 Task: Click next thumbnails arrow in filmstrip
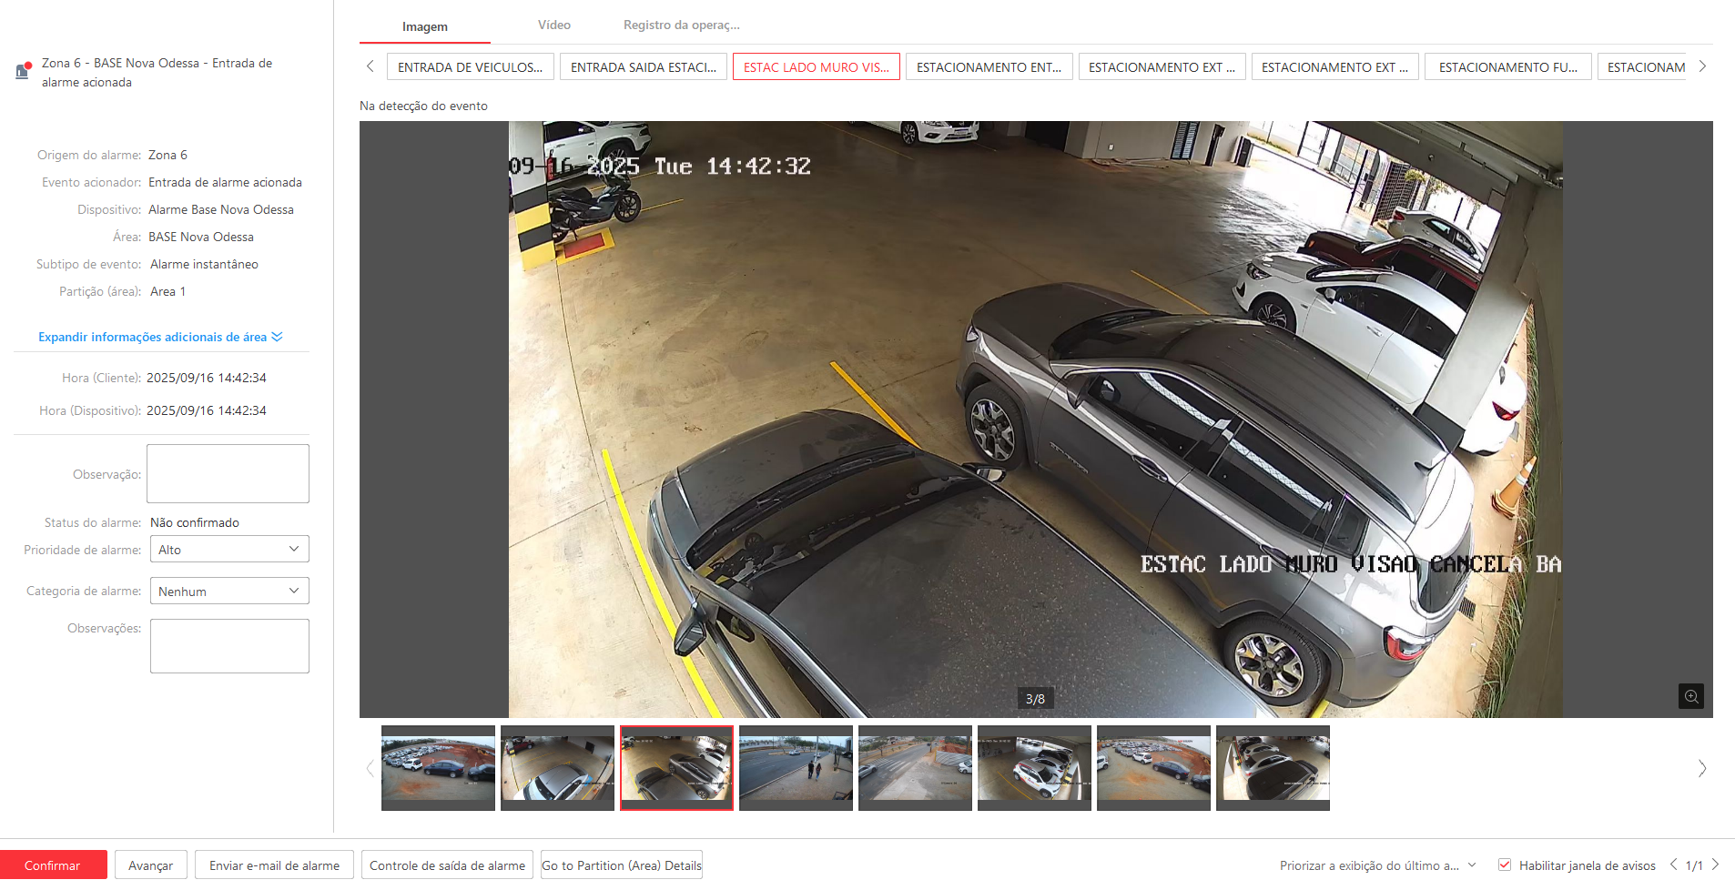click(x=1701, y=769)
